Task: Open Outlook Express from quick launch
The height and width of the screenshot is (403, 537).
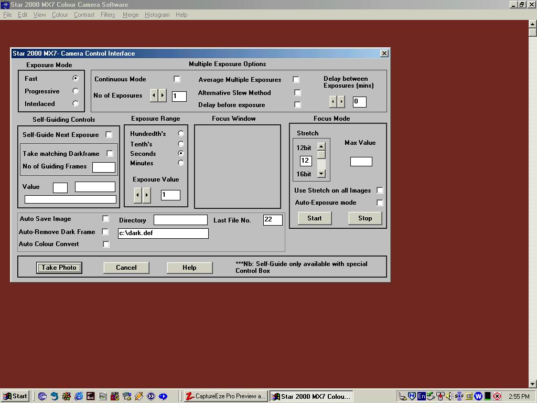Action: point(42,396)
